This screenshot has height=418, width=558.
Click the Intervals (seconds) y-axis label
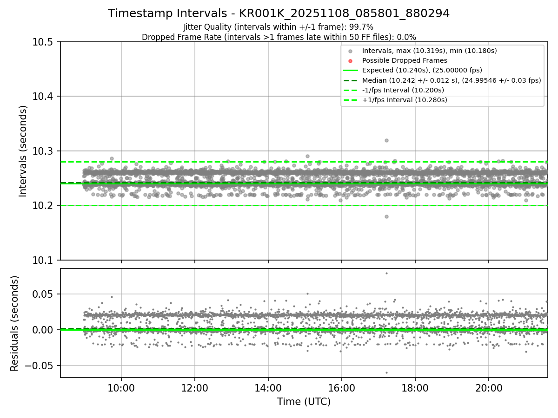pos(23,151)
